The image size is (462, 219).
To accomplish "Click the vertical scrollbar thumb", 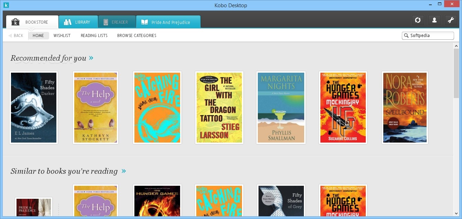I will [x=456, y=74].
